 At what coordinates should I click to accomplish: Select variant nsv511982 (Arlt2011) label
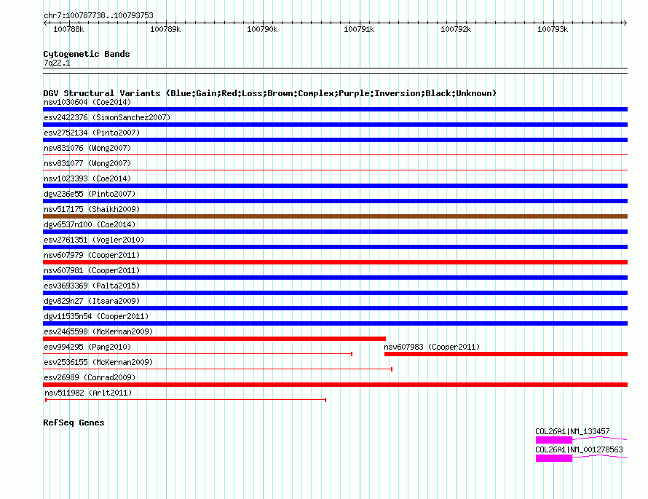88,393
